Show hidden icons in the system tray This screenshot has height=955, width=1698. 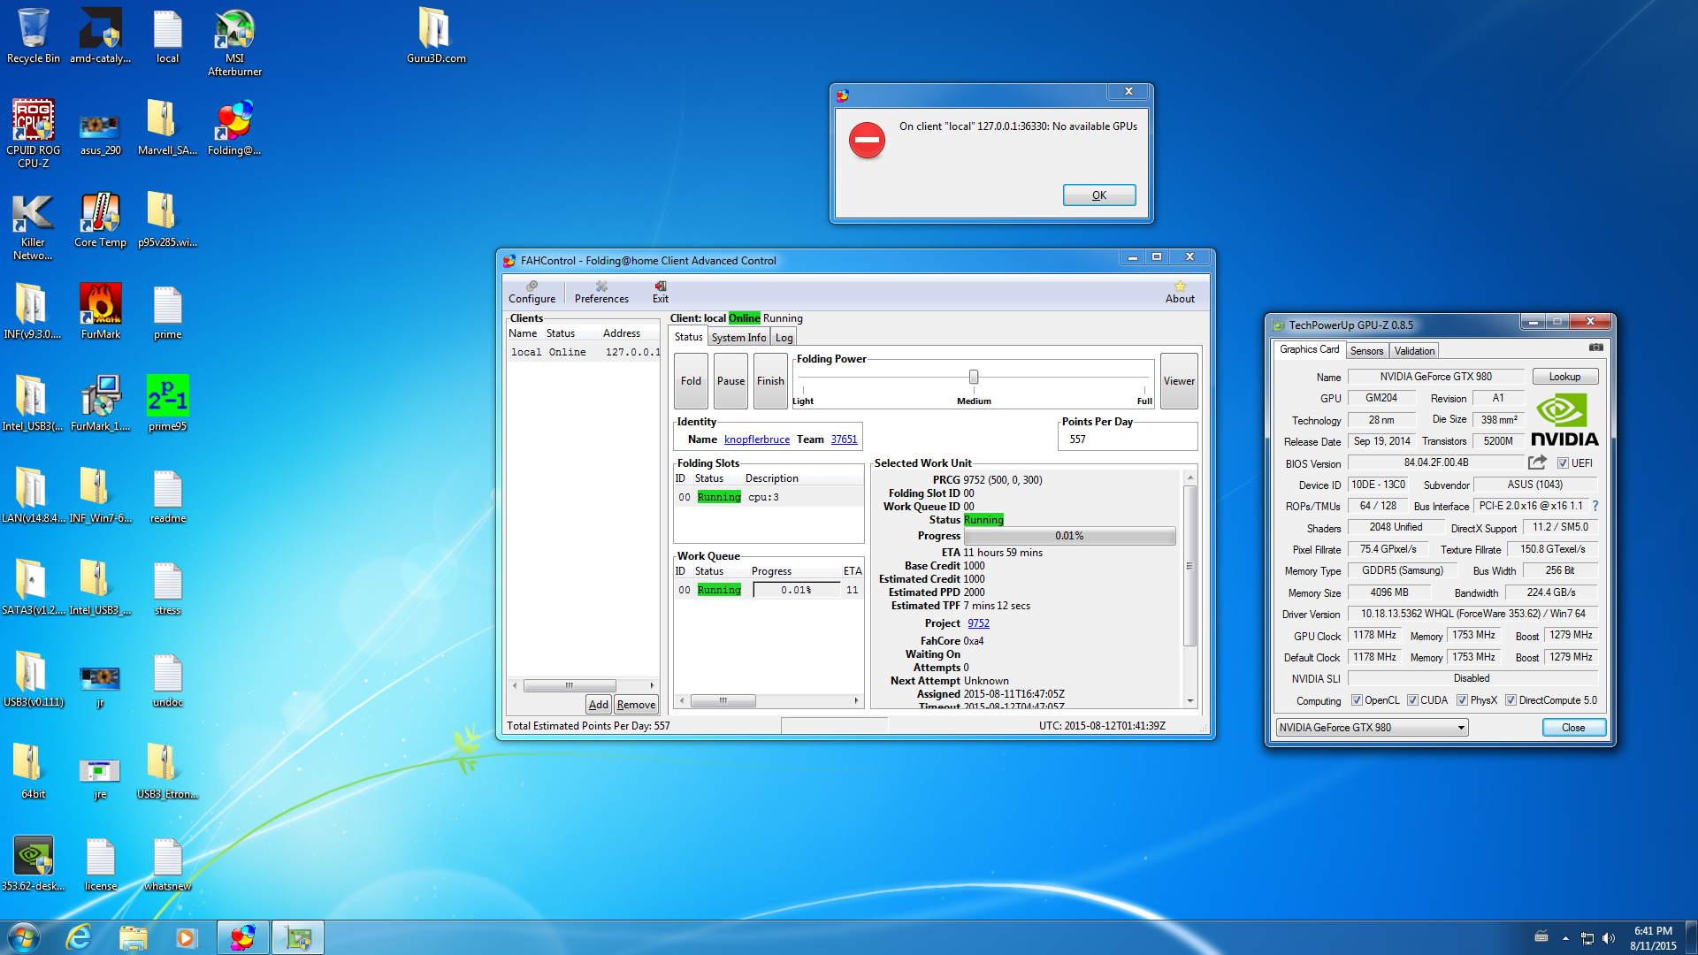pyautogui.click(x=1565, y=938)
